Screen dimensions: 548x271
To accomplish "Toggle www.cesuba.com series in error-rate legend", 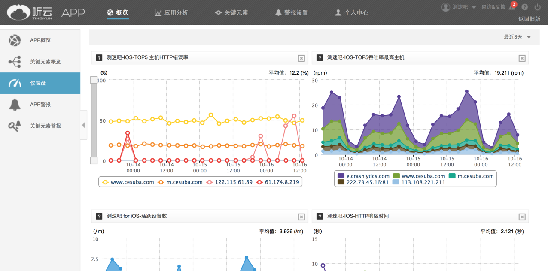I will click(x=128, y=182).
